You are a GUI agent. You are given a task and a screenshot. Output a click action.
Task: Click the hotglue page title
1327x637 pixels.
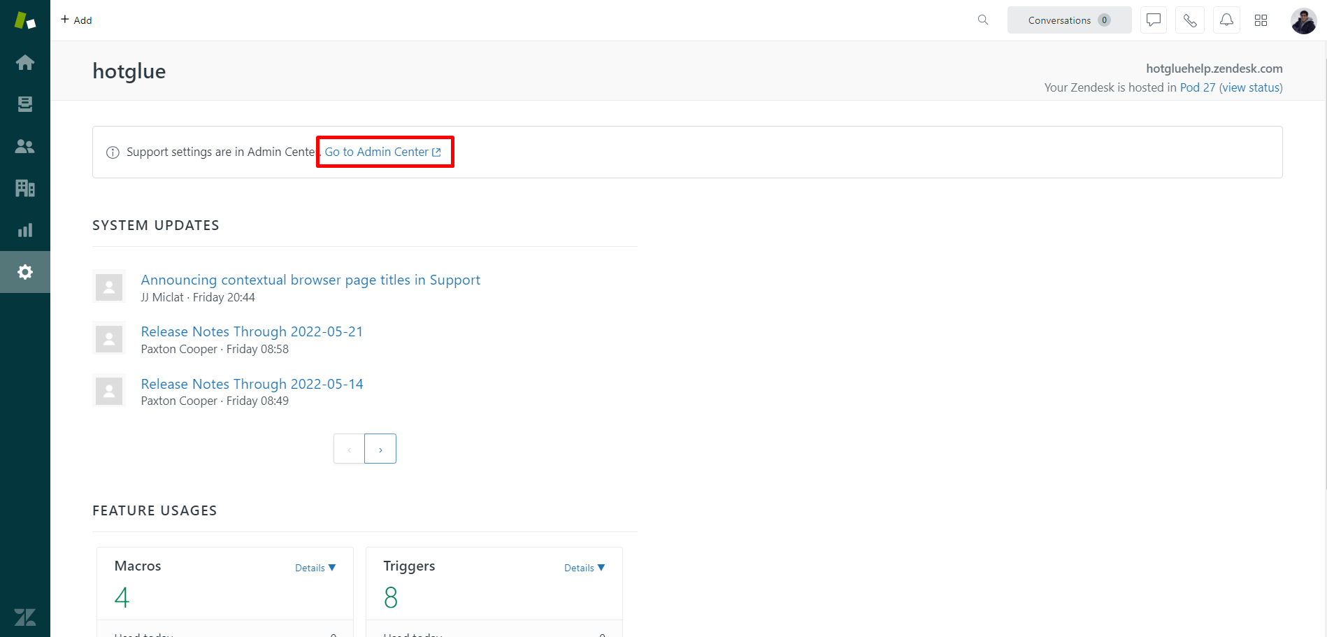[129, 71]
